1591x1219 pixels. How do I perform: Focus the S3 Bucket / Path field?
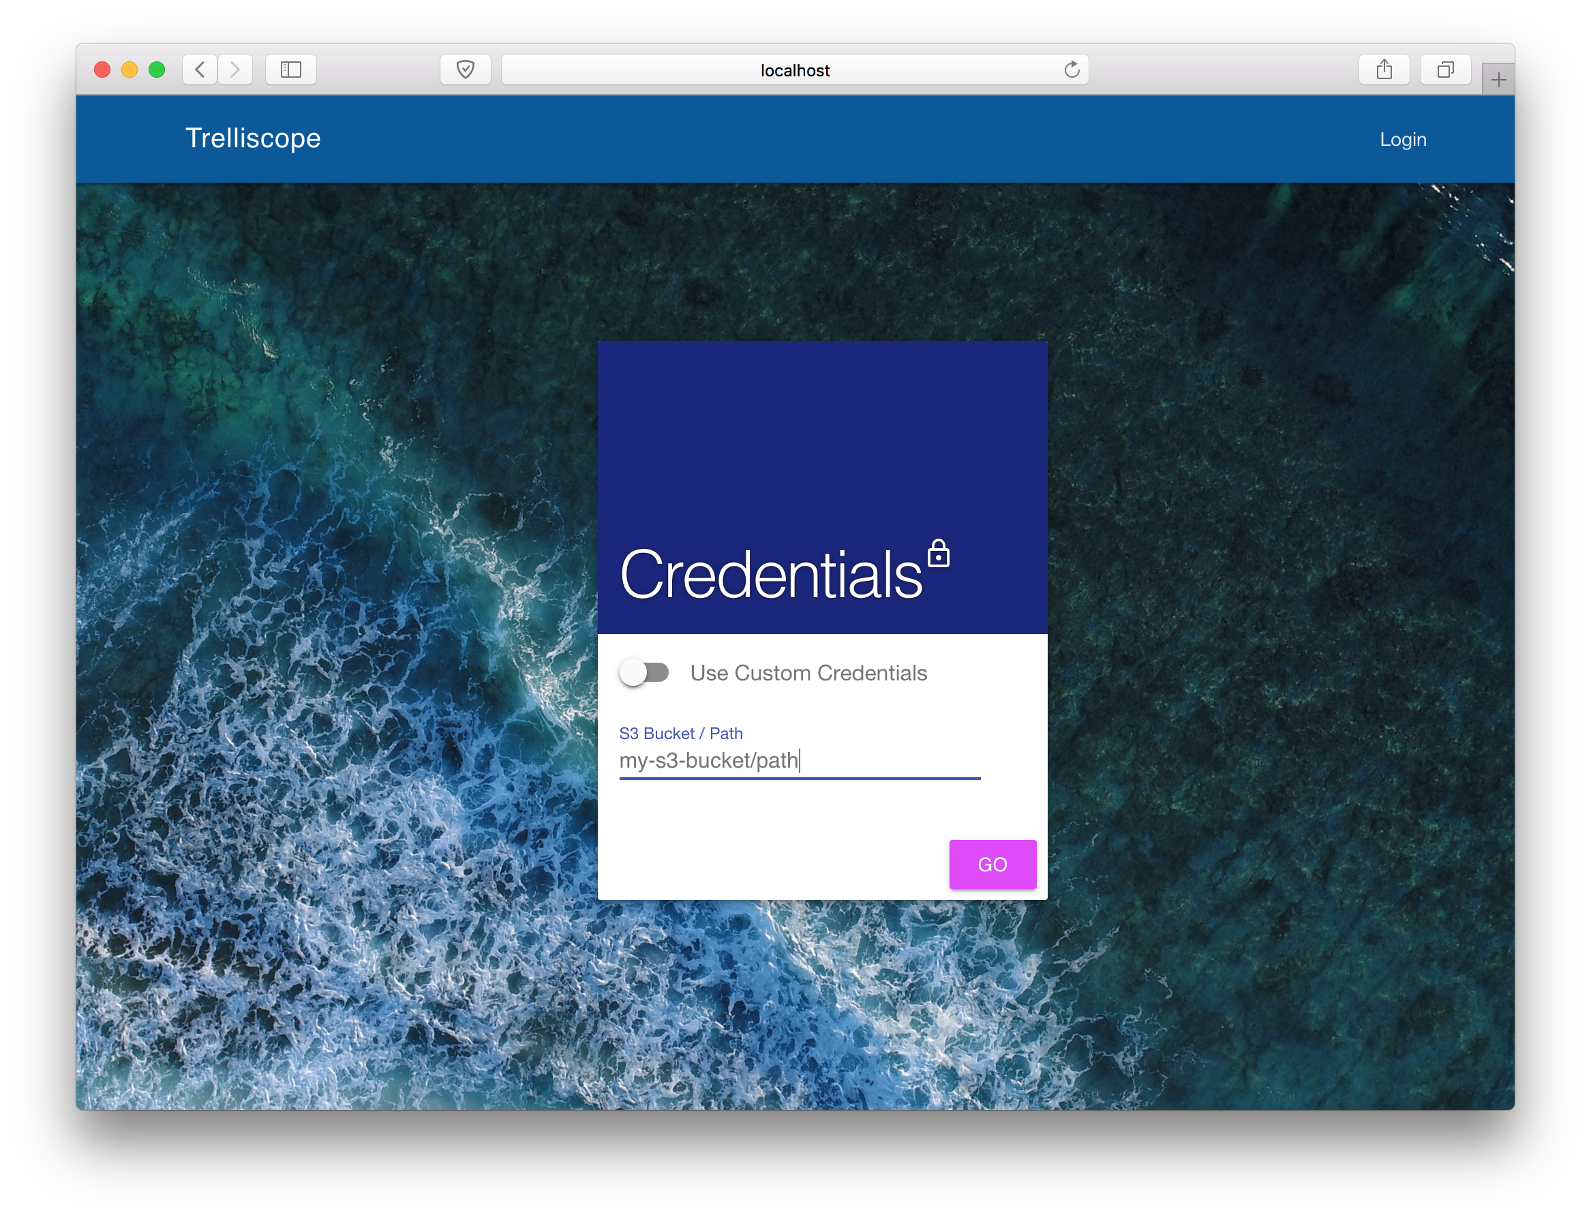point(799,760)
